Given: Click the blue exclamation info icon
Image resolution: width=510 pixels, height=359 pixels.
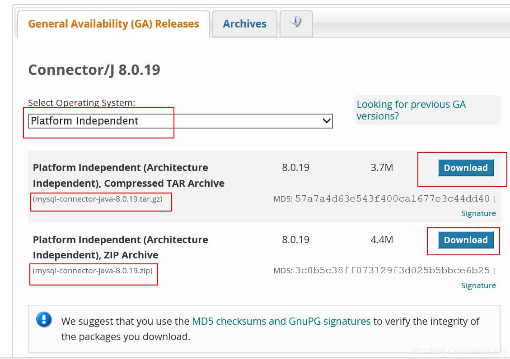Looking at the screenshot, I should pyautogui.click(x=44, y=319).
